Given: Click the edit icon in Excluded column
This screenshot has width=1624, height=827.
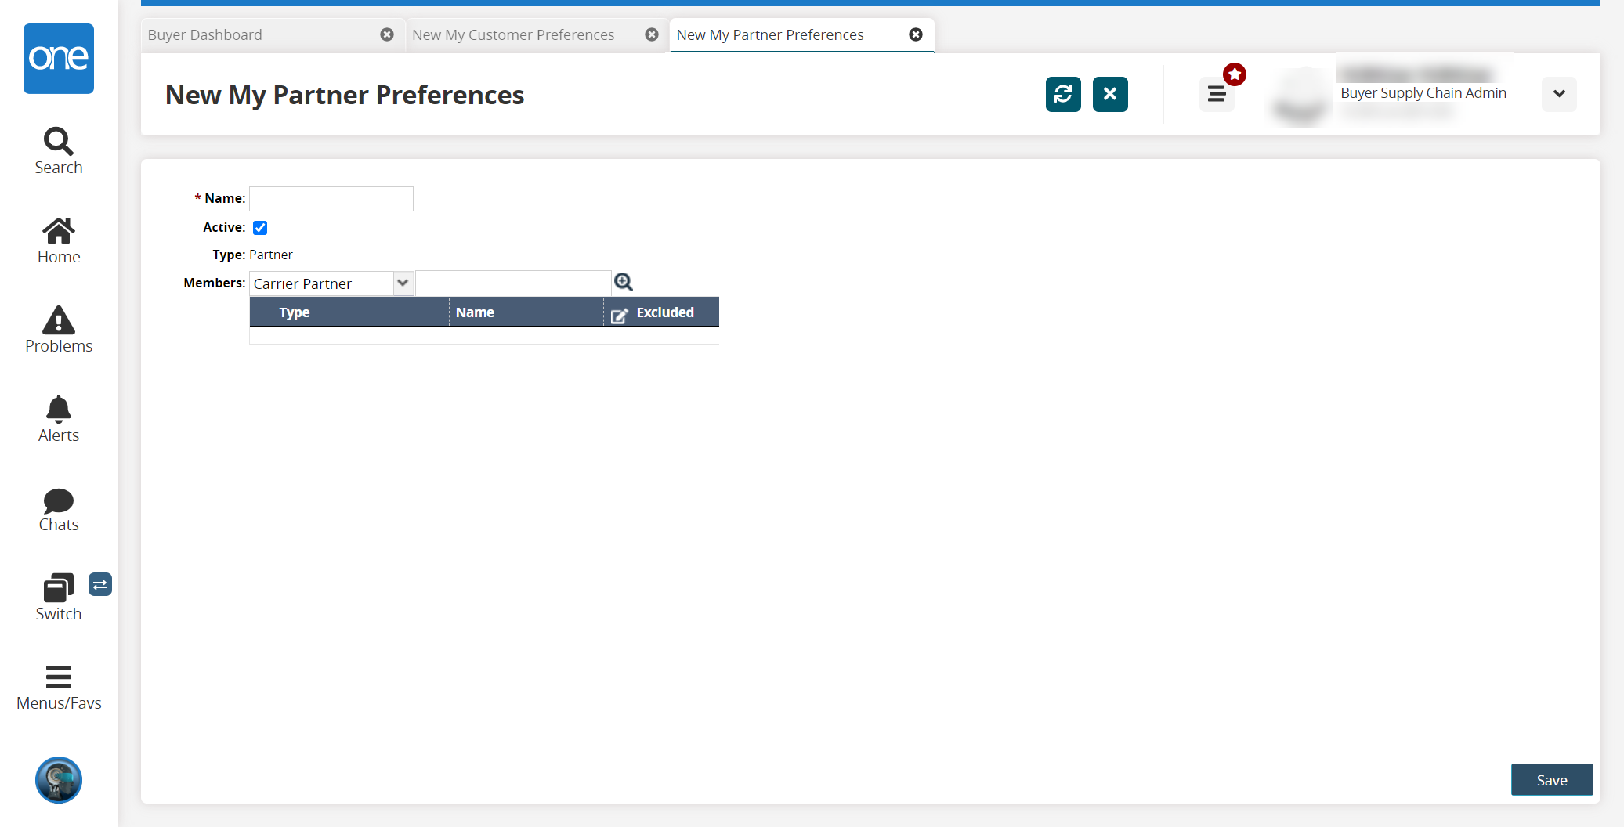Looking at the screenshot, I should coord(619,315).
